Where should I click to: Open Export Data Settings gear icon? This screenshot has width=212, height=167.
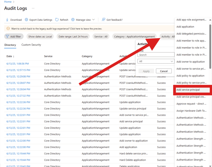point(26,20)
